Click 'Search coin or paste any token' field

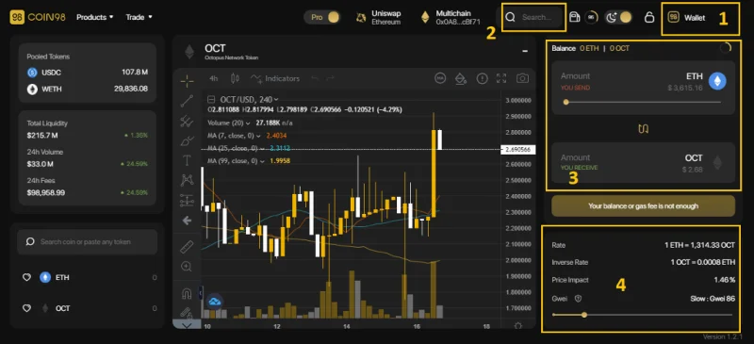pos(87,242)
